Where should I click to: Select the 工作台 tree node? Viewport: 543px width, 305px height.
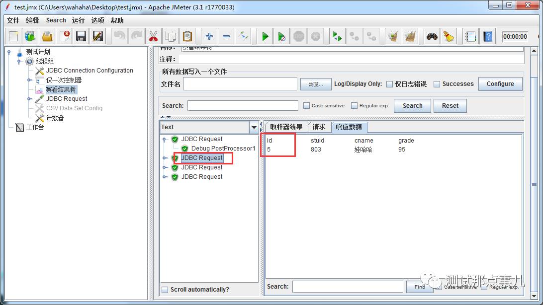pyautogui.click(x=35, y=127)
